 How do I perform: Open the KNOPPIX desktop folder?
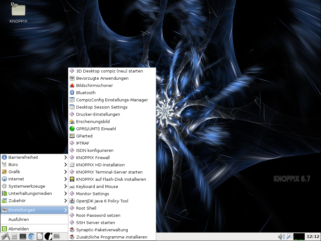click(18, 10)
